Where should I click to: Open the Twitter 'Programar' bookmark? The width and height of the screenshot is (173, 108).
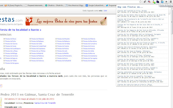coord(111,5)
